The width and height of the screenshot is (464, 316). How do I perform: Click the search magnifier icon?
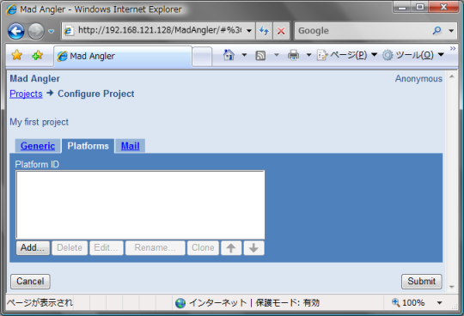click(x=437, y=30)
